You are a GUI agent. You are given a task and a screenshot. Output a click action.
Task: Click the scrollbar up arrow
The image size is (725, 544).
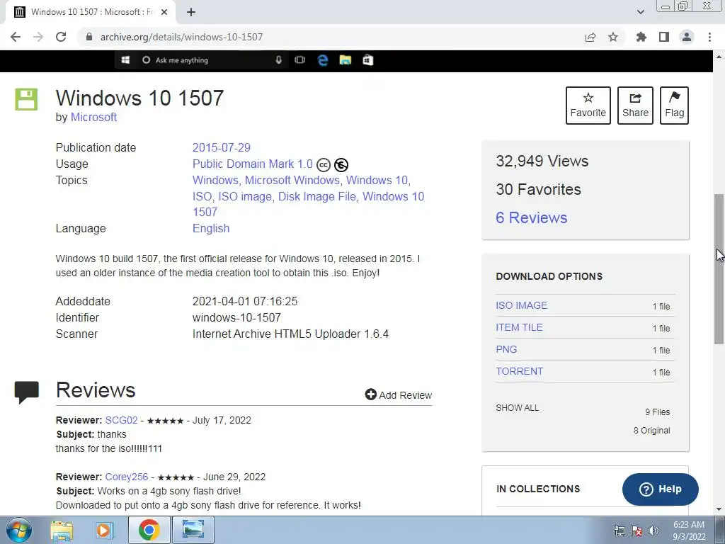point(719,57)
